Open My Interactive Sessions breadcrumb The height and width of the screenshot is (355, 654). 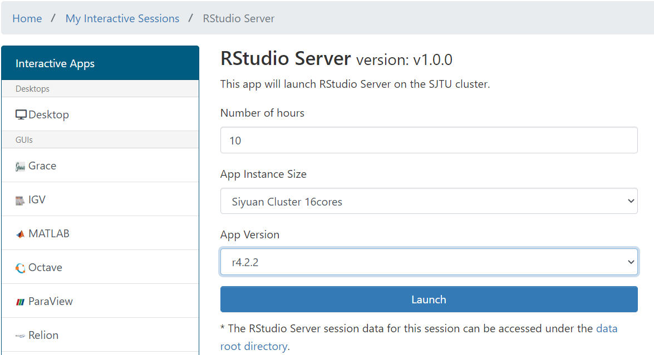pos(122,18)
